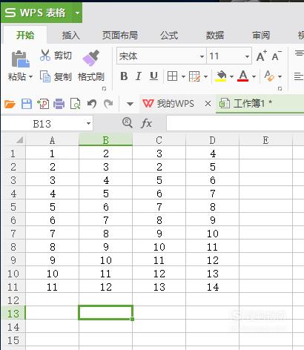Toggle Italic formatting
304x350 pixels.
click(x=139, y=76)
